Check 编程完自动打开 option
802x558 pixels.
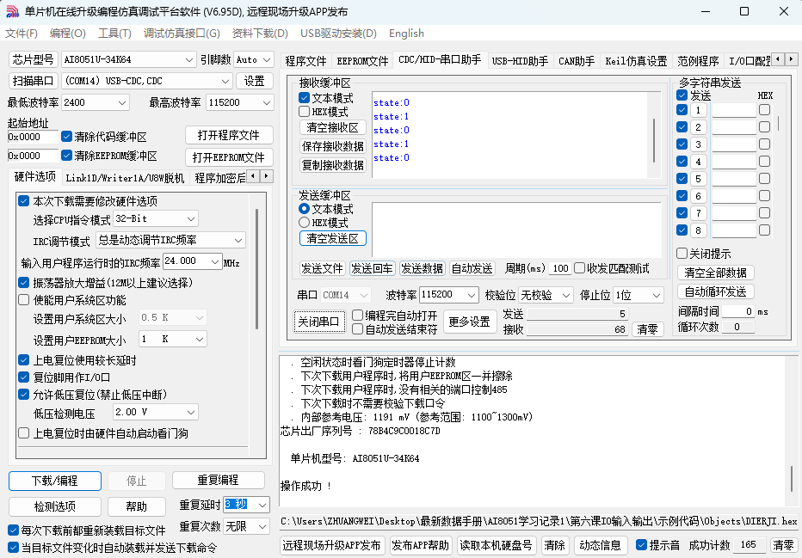357,316
